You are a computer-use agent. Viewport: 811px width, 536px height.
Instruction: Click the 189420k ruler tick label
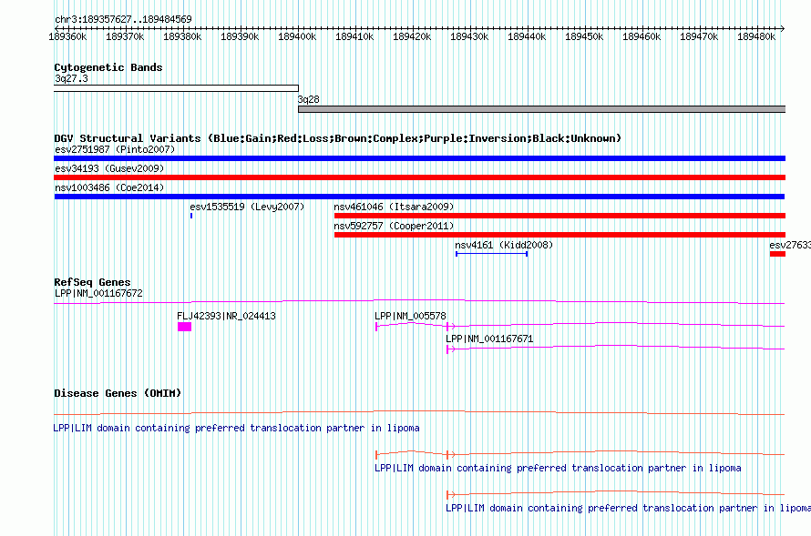click(x=412, y=36)
